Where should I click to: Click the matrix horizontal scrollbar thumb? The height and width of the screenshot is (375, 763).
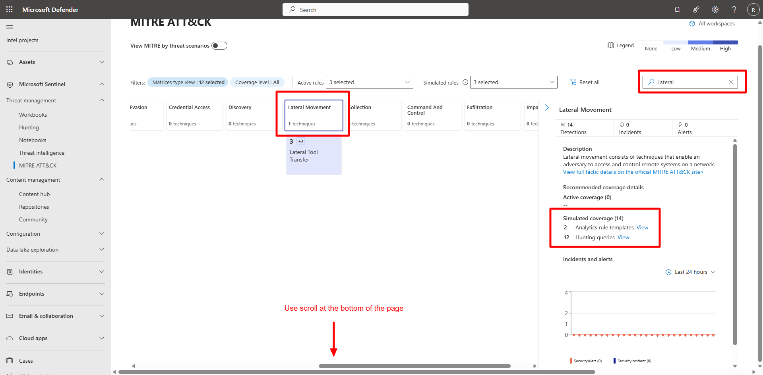point(414,366)
